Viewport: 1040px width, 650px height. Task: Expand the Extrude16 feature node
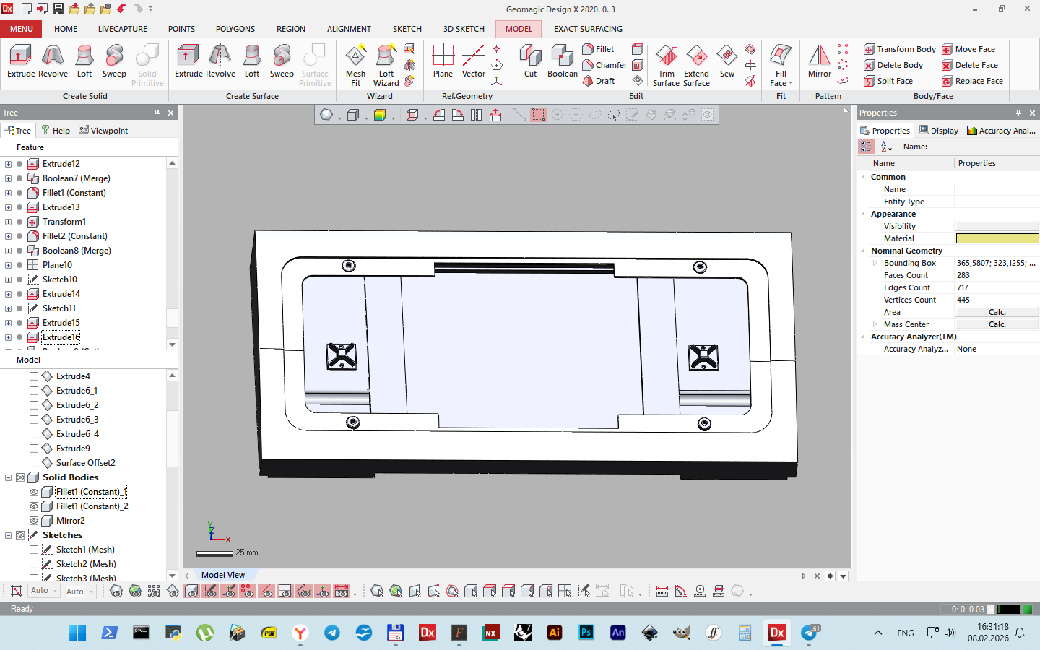click(x=8, y=337)
